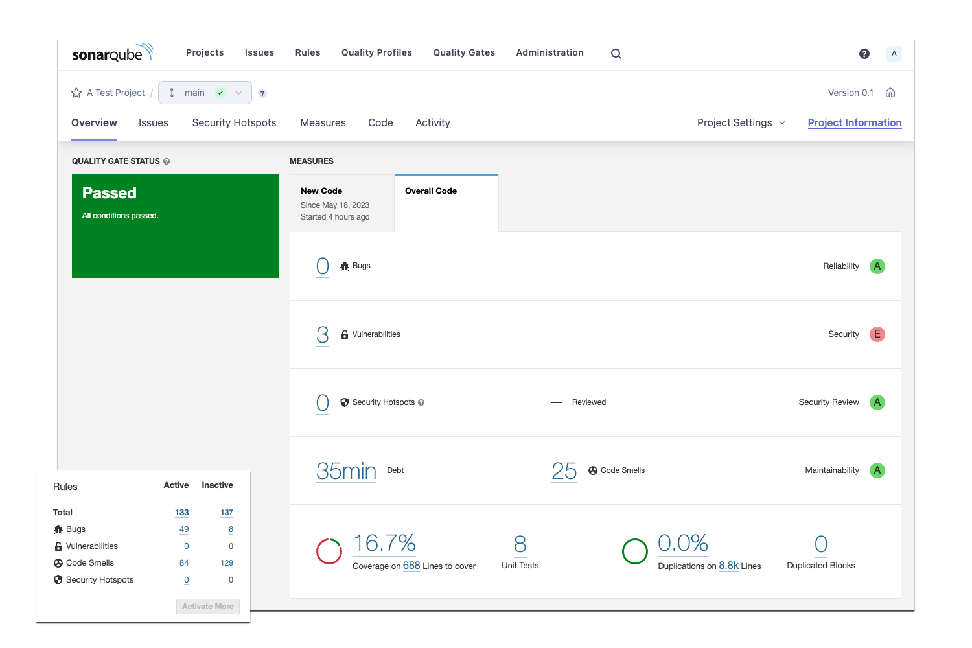
Task: Click the green Passed quality gate box
Action: [x=176, y=226]
